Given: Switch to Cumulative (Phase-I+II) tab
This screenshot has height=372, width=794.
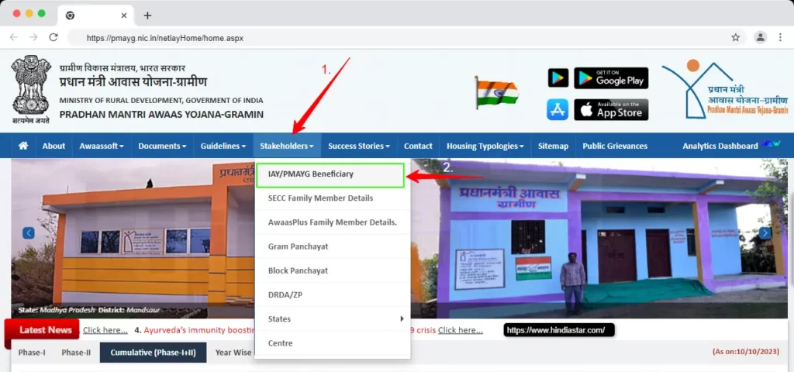Looking at the screenshot, I should tap(153, 353).
